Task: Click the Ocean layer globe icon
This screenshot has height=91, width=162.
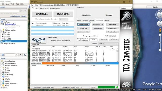Action: (x=3, y=77)
